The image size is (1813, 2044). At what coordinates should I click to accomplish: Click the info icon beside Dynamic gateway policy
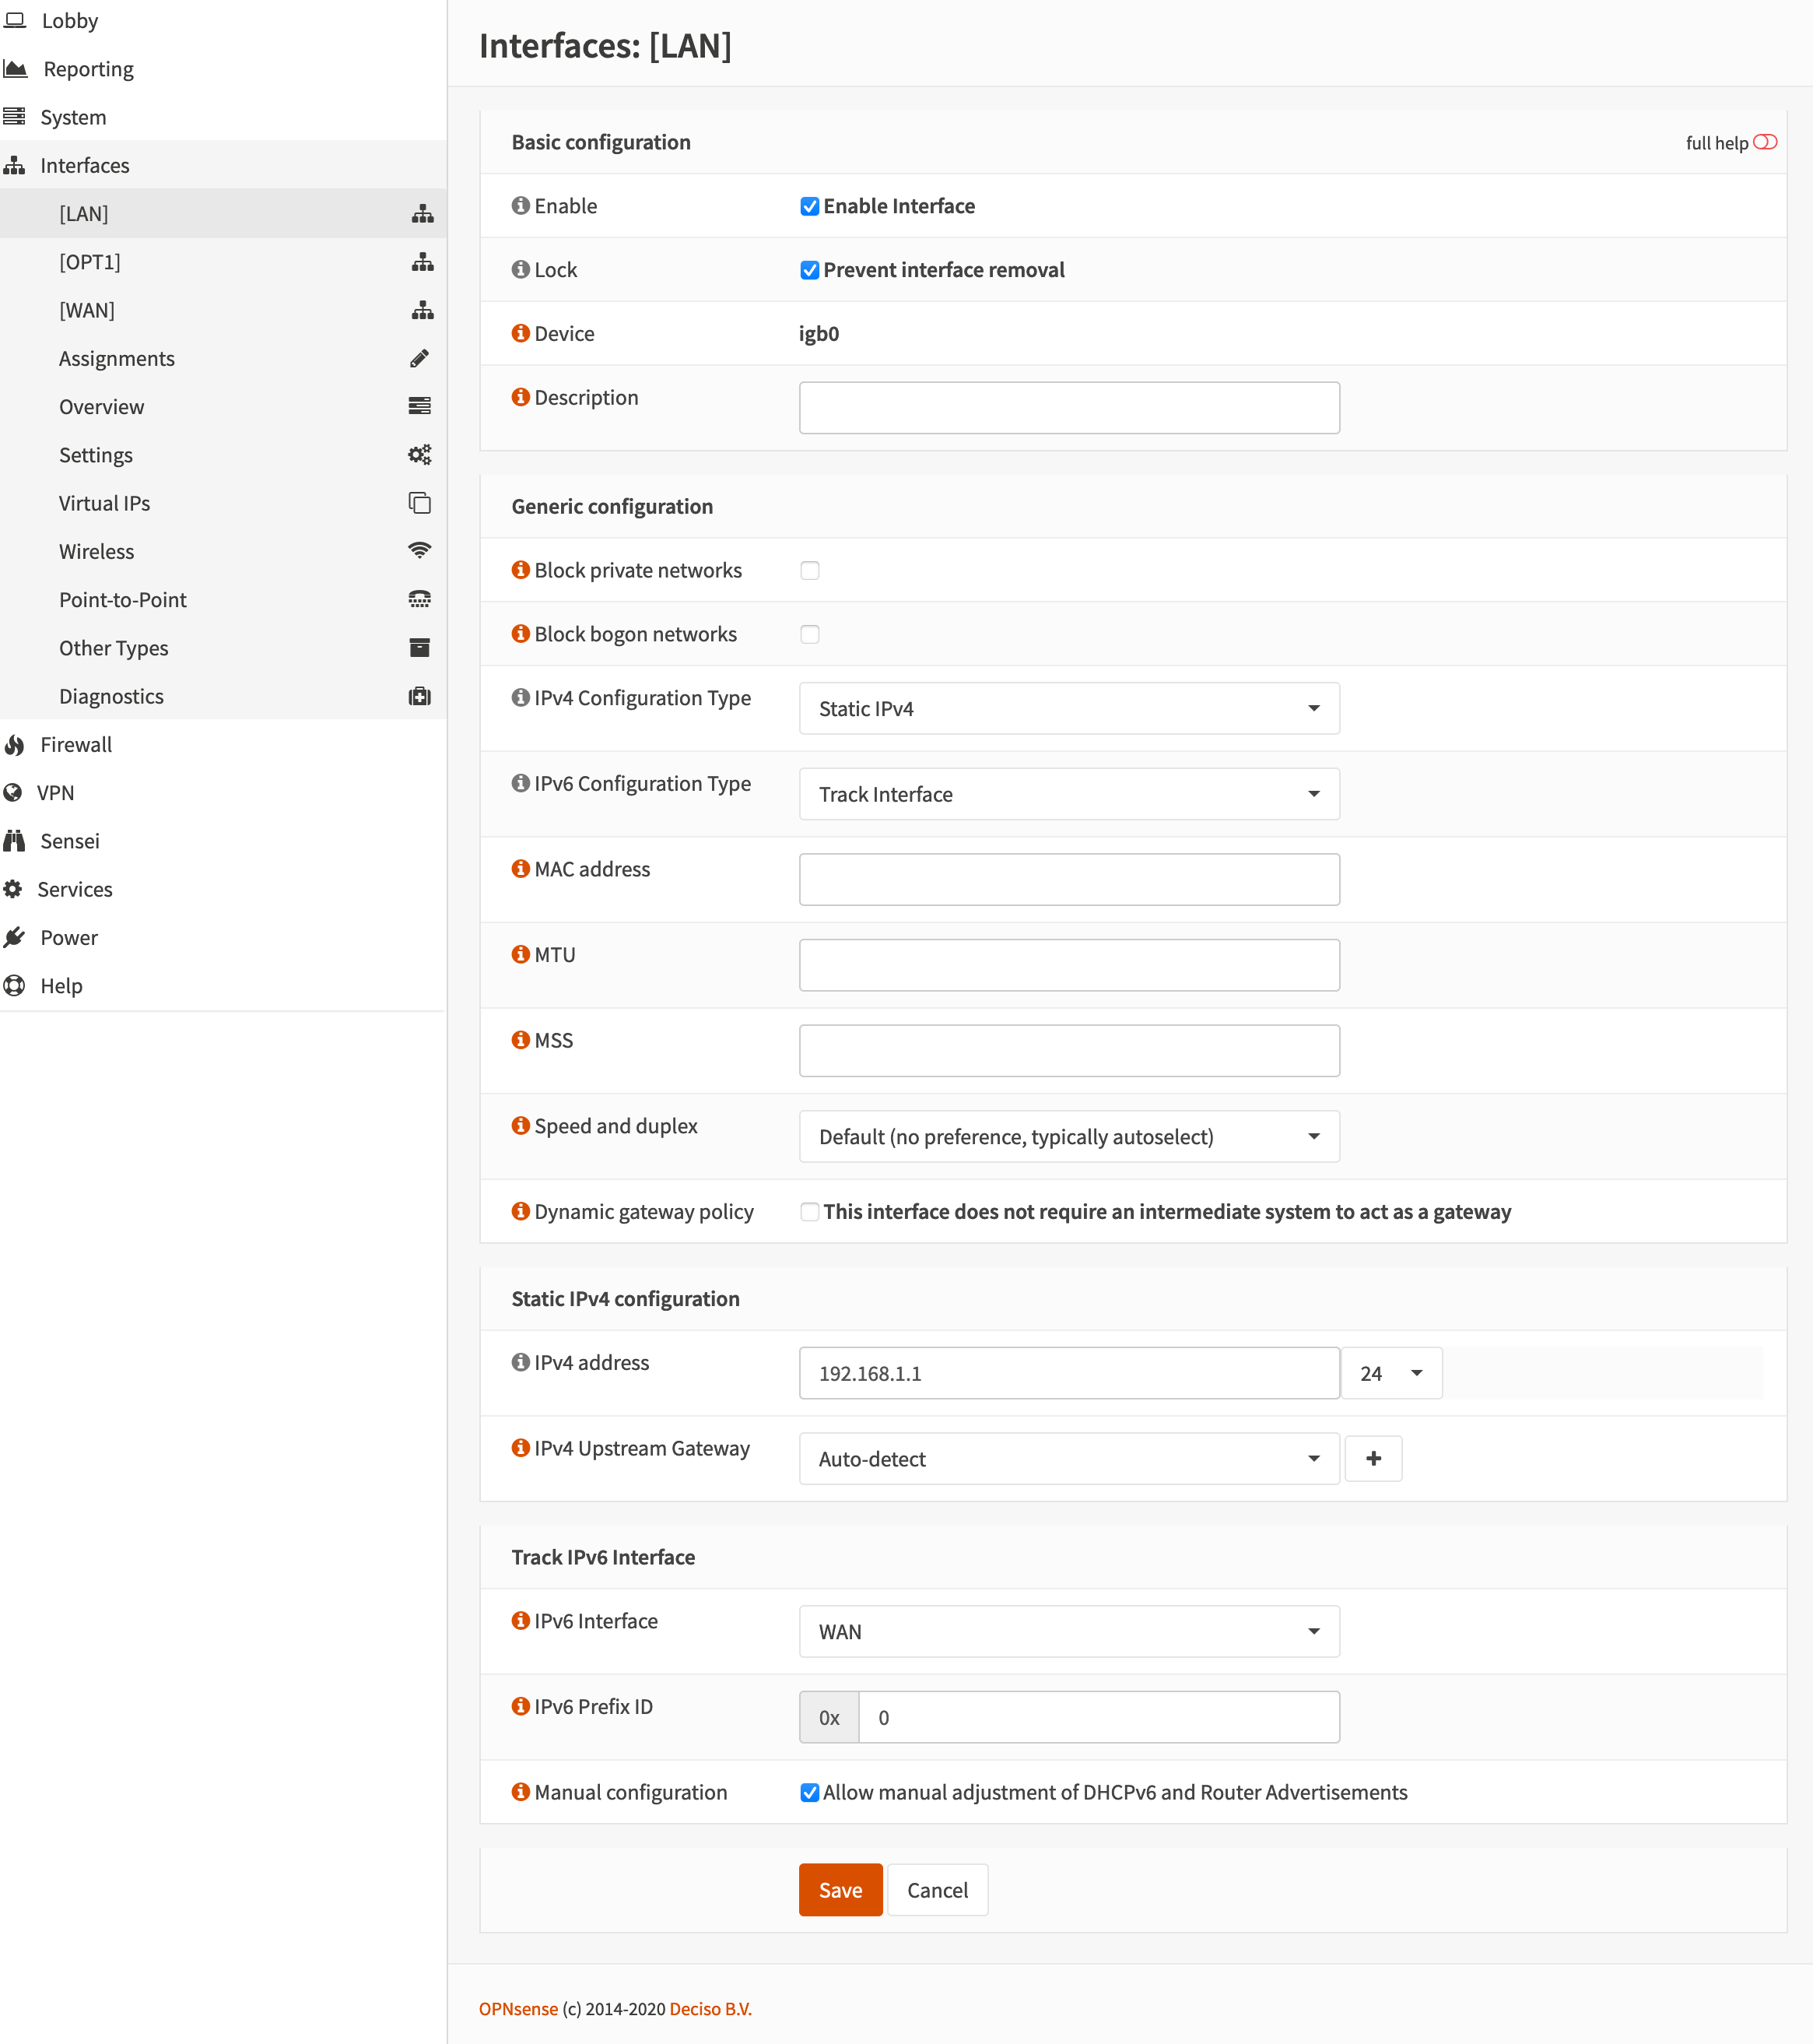click(521, 1212)
